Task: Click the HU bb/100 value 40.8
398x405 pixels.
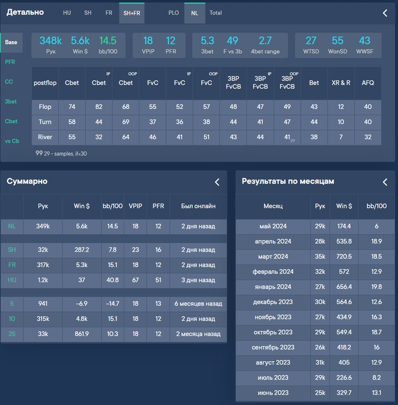Action: coord(113,280)
